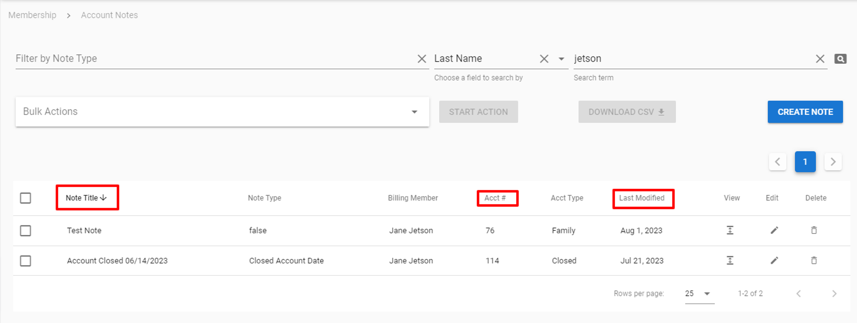Click the Jul 21, 2023 date cell
The image size is (857, 323).
point(642,260)
